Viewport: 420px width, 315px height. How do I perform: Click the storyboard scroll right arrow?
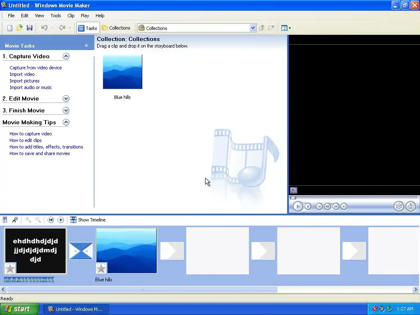point(416,289)
